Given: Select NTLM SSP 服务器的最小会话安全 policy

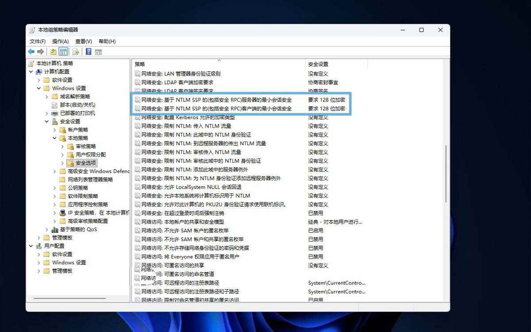Looking at the screenshot, I should (x=216, y=100).
